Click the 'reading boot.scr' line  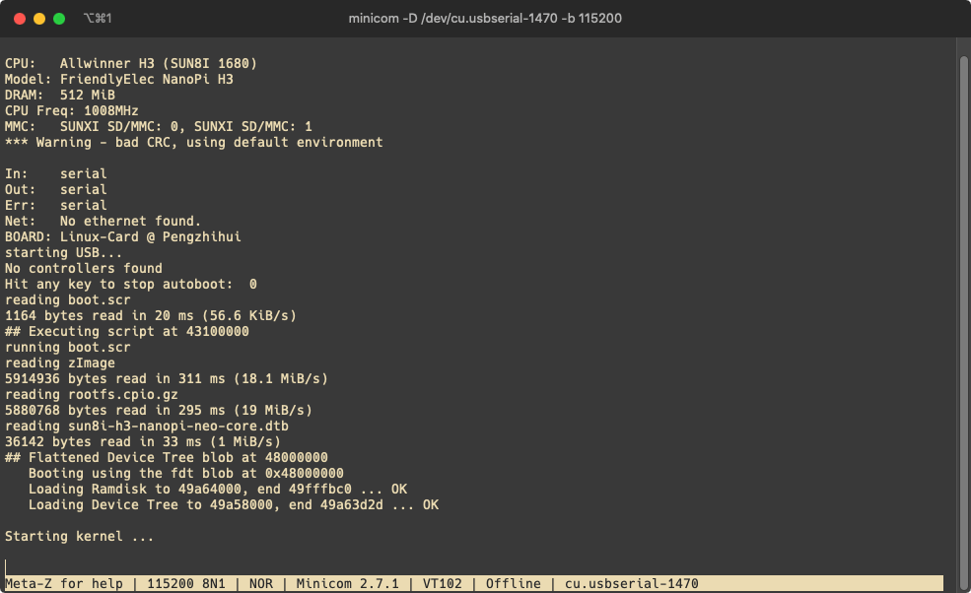(68, 300)
